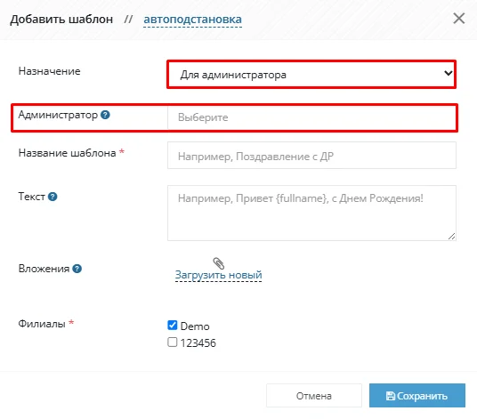Image resolution: width=477 pixels, height=419 pixels.
Task: Open the Назначение dropdown
Action: pos(311,75)
